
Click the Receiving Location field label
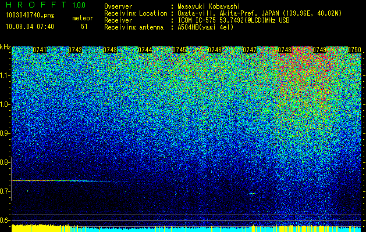(136, 13)
